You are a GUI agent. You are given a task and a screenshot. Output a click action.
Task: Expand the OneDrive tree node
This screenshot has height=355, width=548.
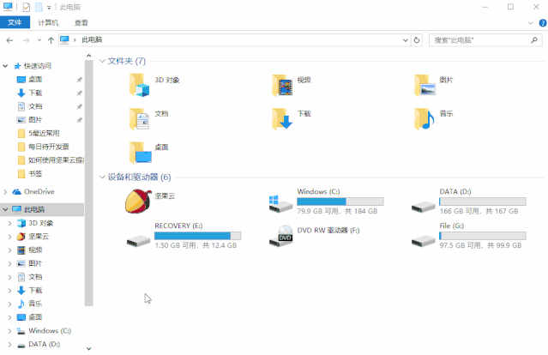click(5, 191)
